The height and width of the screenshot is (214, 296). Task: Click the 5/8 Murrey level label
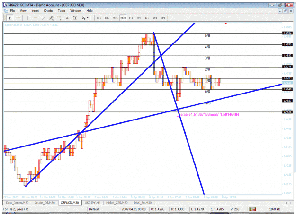point(207,35)
